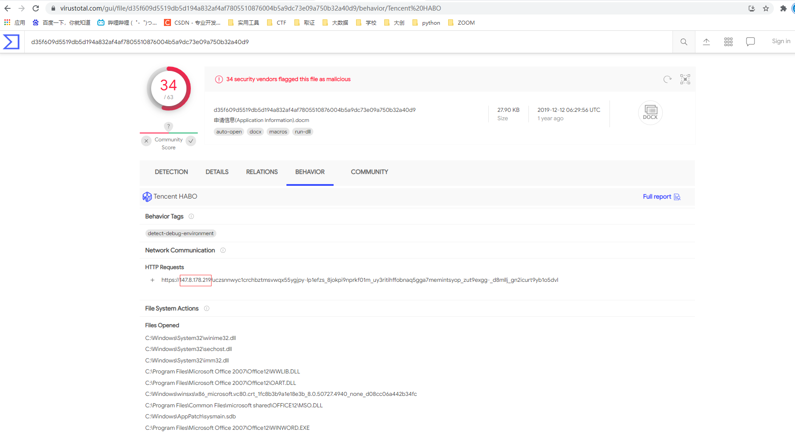795x432 pixels.
Task: Switch to the RELATIONS tab
Action: pyautogui.click(x=262, y=172)
